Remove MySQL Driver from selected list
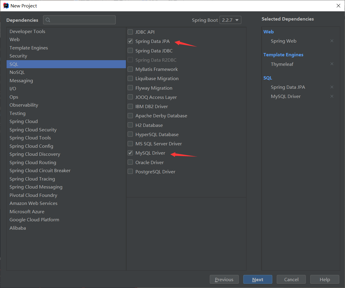Screen dimensions: 345x288 point(332,96)
